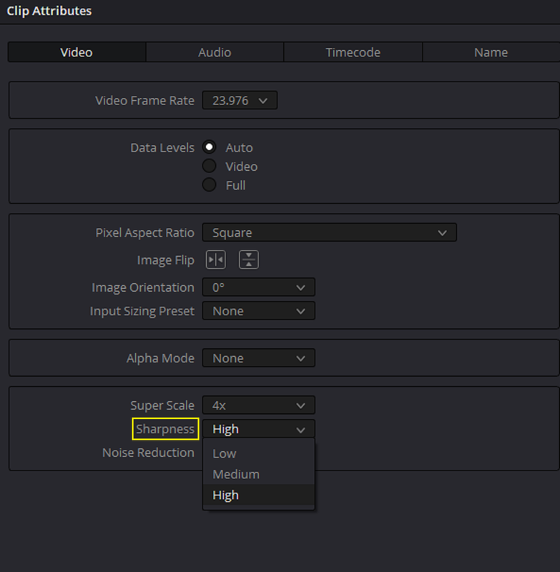Viewport: 560px width, 572px height.
Task: Collapse the Sharpness dropdown showing High
Action: pos(259,428)
